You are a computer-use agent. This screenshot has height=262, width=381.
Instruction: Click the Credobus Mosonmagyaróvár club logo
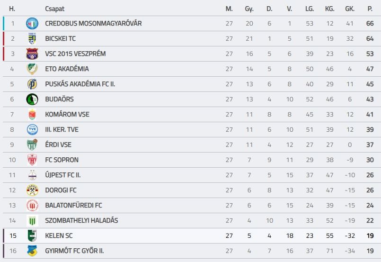click(x=32, y=23)
